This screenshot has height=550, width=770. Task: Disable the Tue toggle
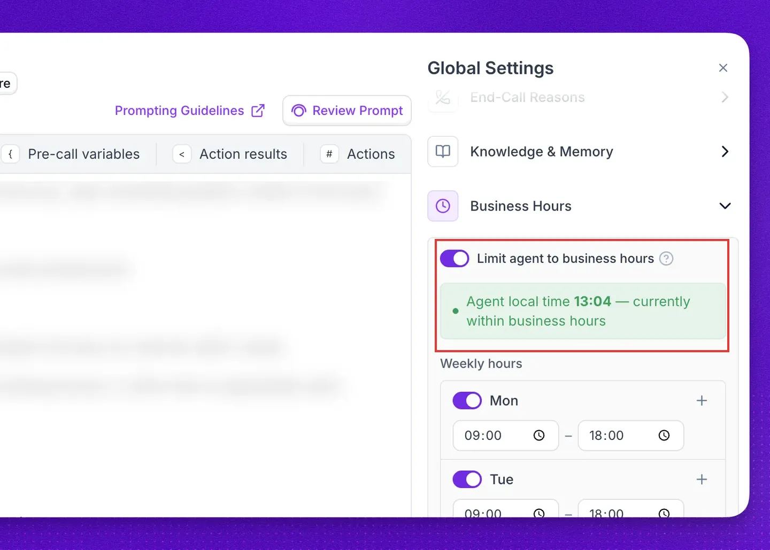(x=467, y=479)
